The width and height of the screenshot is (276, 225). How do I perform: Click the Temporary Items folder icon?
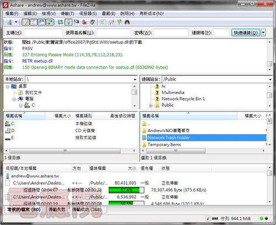(x=144, y=145)
